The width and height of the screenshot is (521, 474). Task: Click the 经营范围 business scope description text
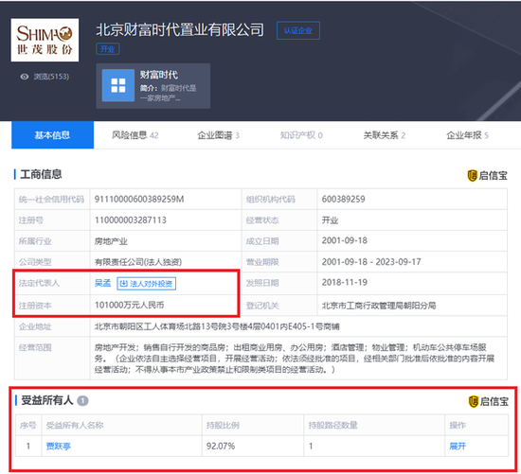[295, 359]
